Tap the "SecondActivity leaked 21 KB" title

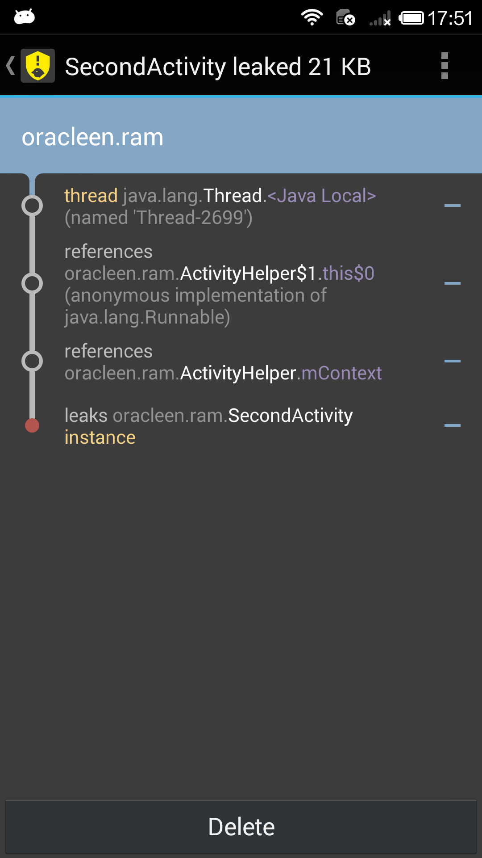click(218, 67)
